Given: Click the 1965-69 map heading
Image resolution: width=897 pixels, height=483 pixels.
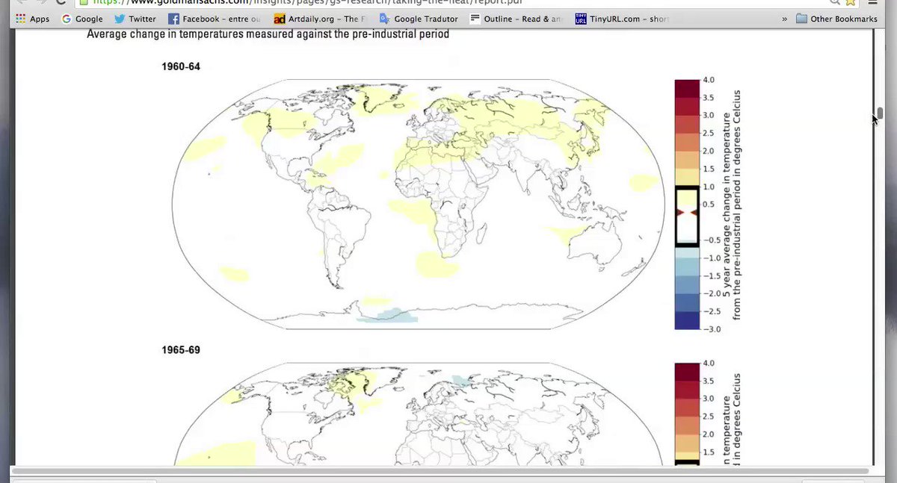Looking at the screenshot, I should [x=181, y=350].
